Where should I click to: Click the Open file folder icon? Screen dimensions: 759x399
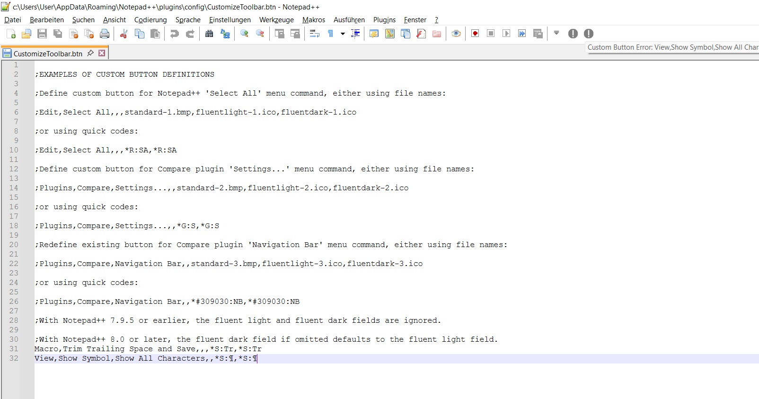(26, 34)
